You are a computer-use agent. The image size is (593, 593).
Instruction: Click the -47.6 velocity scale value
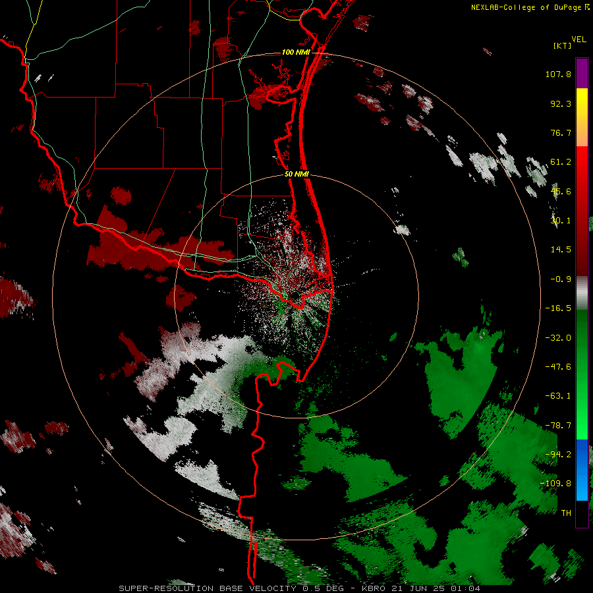click(x=558, y=367)
